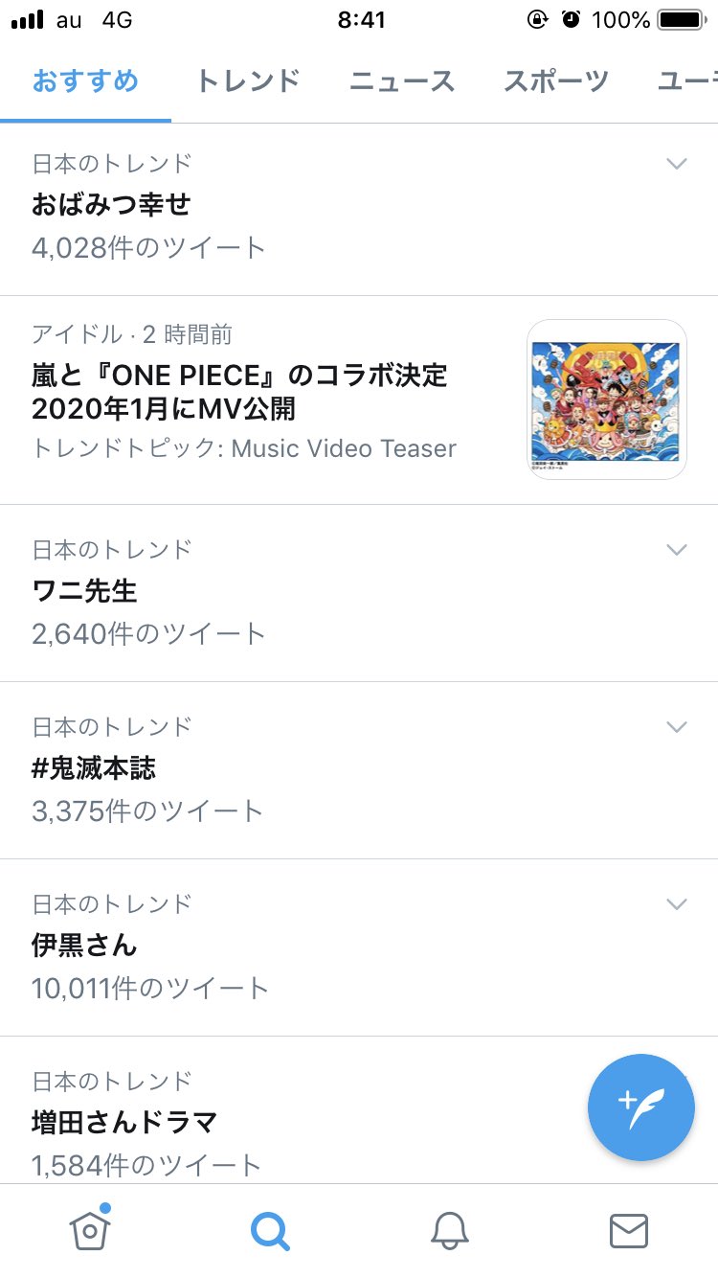Open the Notifications bell icon
The image size is (718, 1278).
tap(449, 1230)
